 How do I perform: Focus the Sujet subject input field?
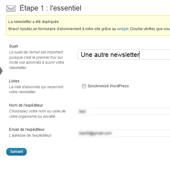coord(124,55)
